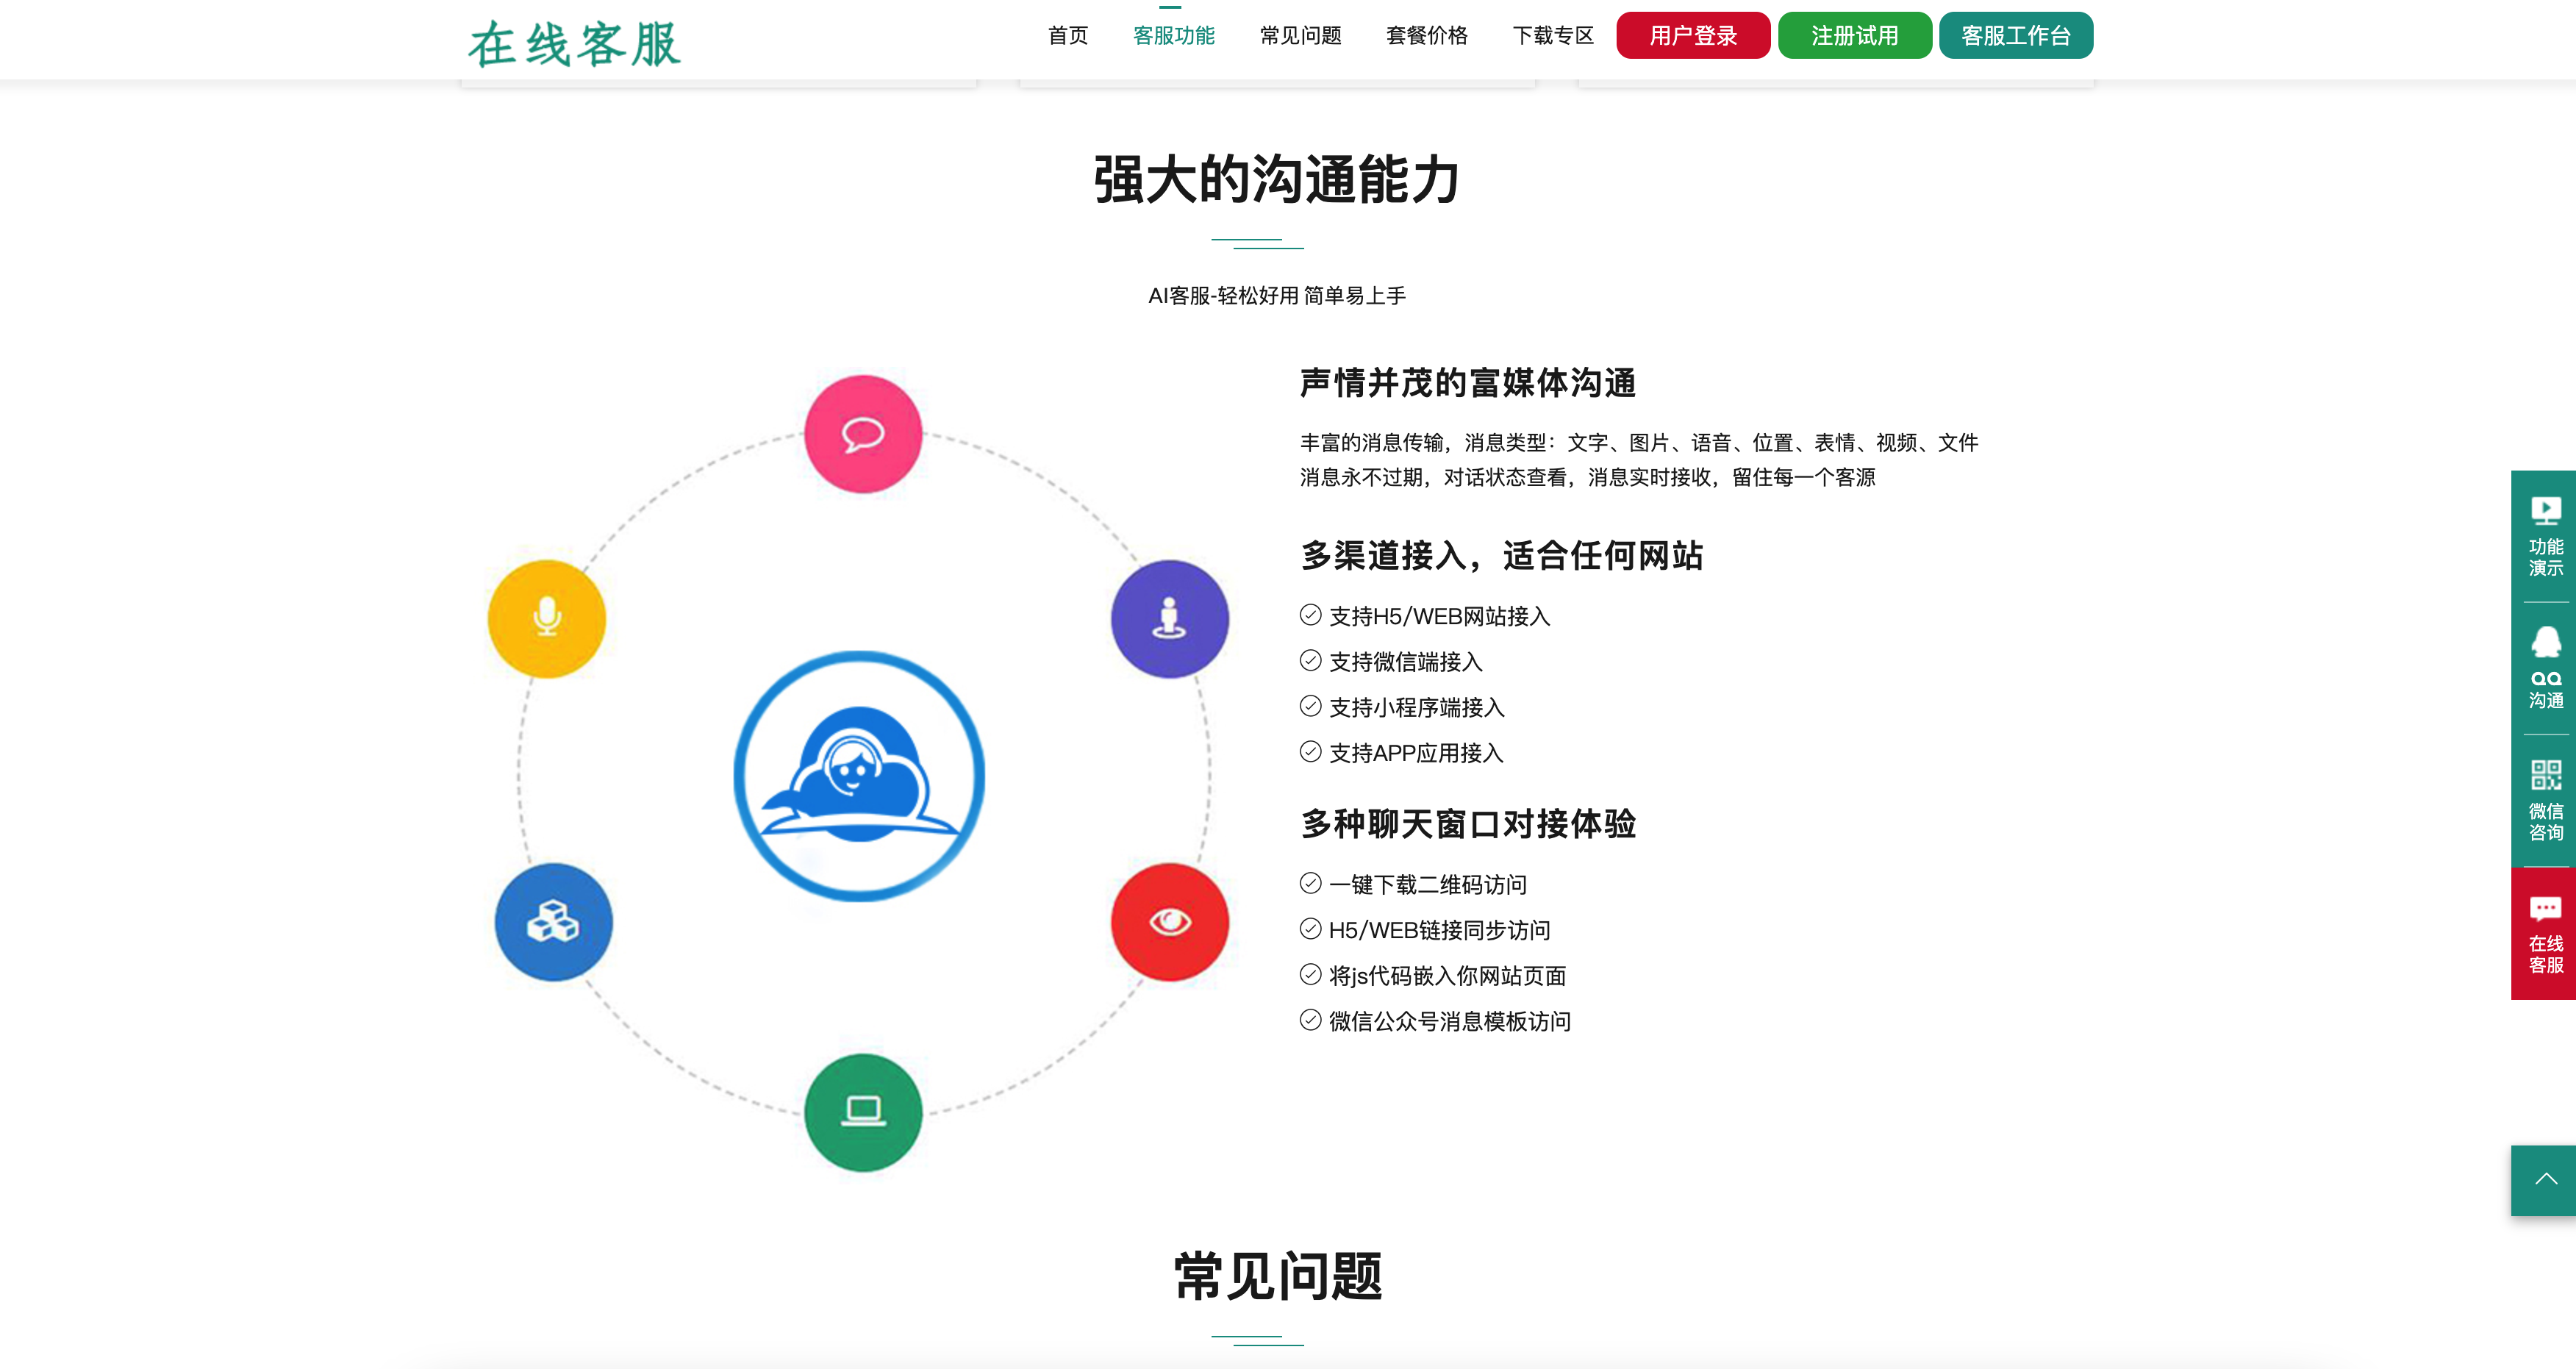Click the 在线客服 site logo
This screenshot has height=1369, width=2576.
574,44
